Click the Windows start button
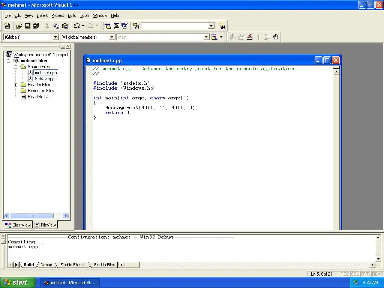The height and width of the screenshot is (288, 384). (18, 283)
